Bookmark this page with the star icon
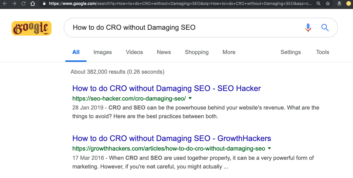This screenshot has height=178, width=353. 328,4
